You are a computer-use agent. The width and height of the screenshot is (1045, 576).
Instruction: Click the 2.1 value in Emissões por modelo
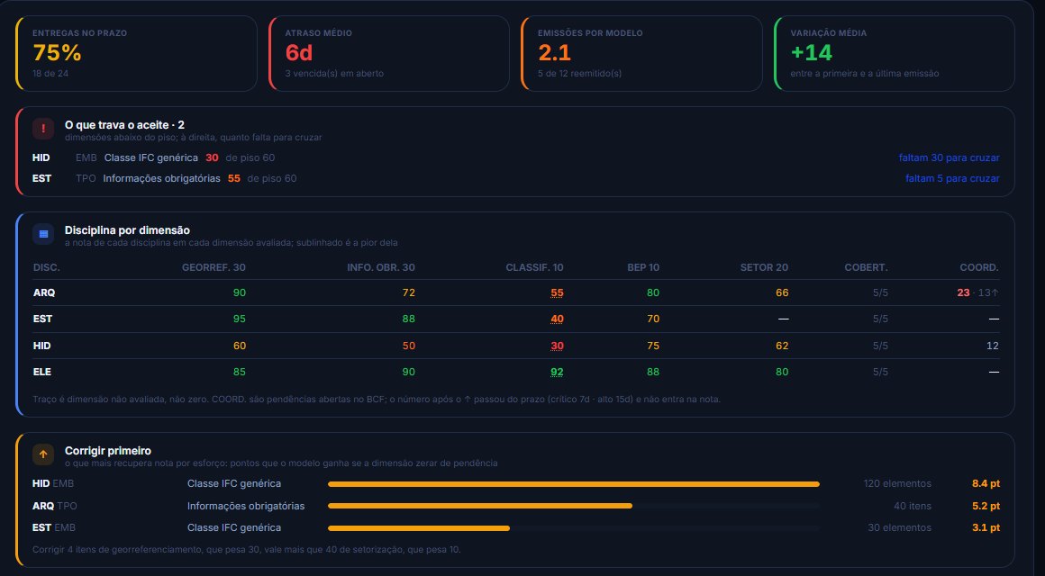555,52
